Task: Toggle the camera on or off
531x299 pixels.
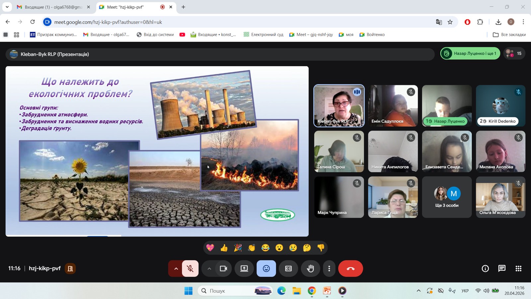Action: pyautogui.click(x=224, y=268)
